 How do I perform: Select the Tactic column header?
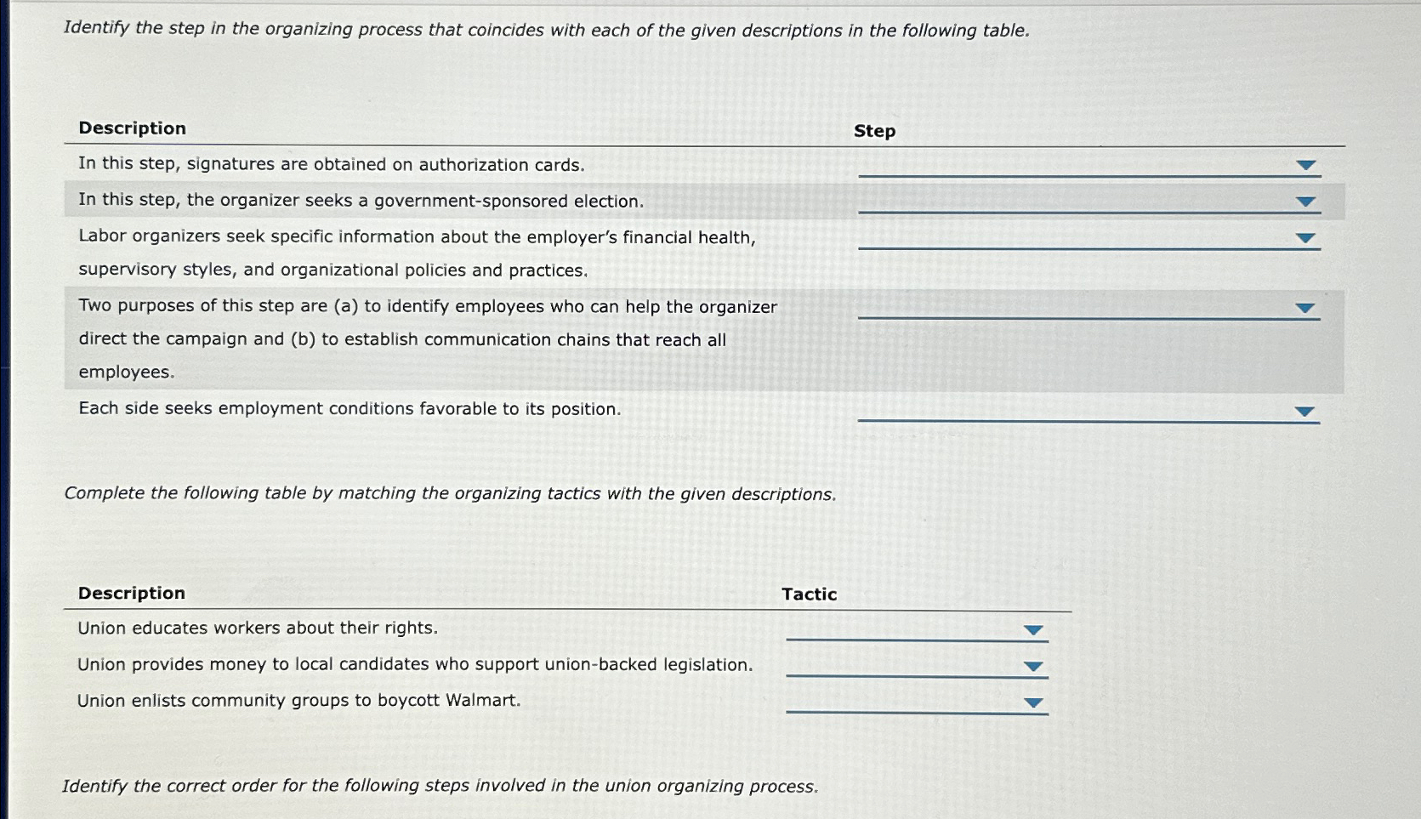[809, 594]
